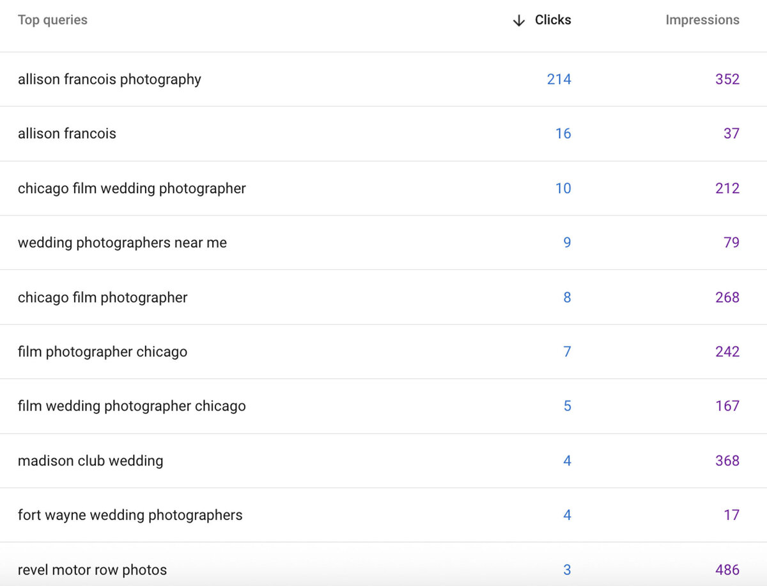Select 'chicago film wedding photographer' query
This screenshot has width=767, height=586.
(x=131, y=188)
